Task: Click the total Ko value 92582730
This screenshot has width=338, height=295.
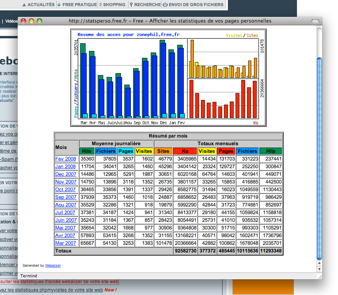Action: click(186, 251)
